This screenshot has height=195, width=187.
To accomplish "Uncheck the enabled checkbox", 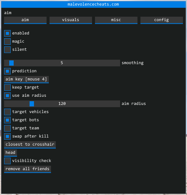I will (x=7, y=33).
